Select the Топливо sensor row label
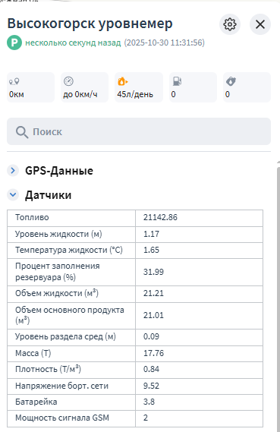 (x=32, y=217)
